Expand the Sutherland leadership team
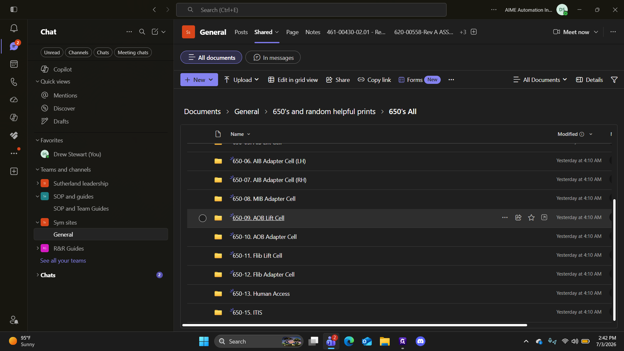The image size is (624, 351). [38, 183]
